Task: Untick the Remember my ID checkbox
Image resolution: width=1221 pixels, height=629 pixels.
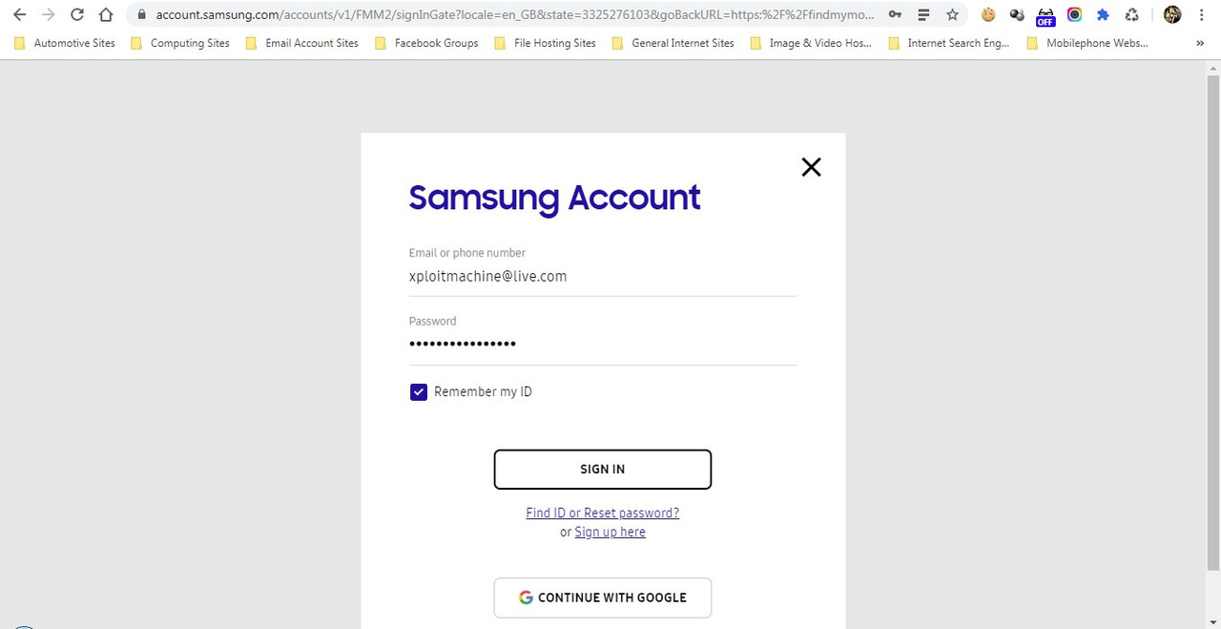Action: click(x=418, y=392)
